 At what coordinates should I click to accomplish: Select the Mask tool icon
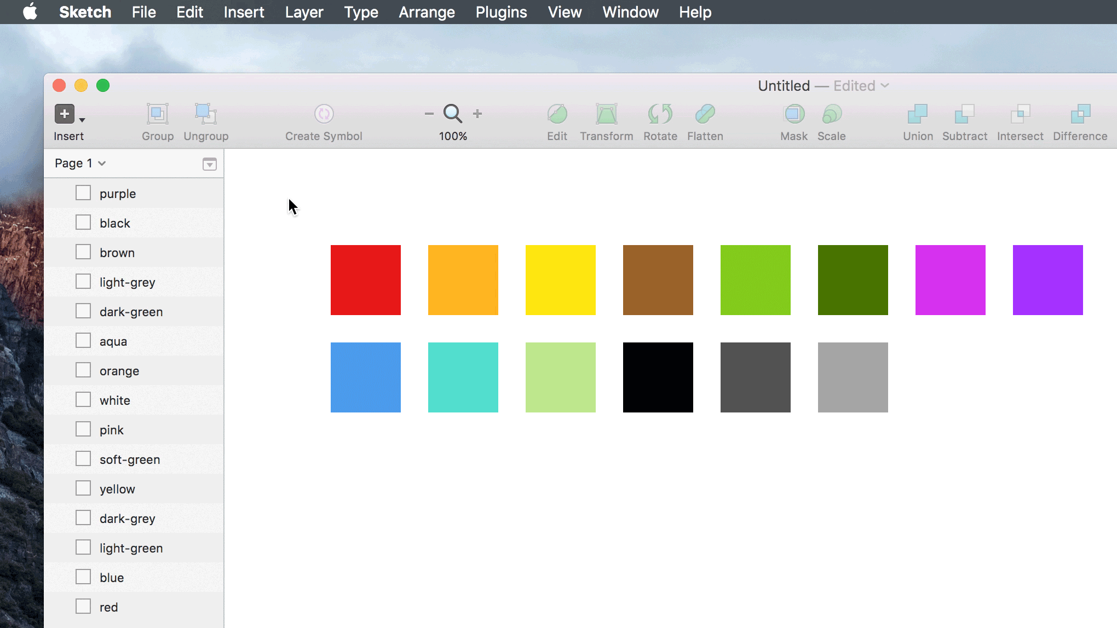pos(793,114)
